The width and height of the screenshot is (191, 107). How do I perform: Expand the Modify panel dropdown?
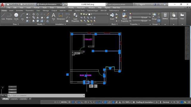click(41, 24)
